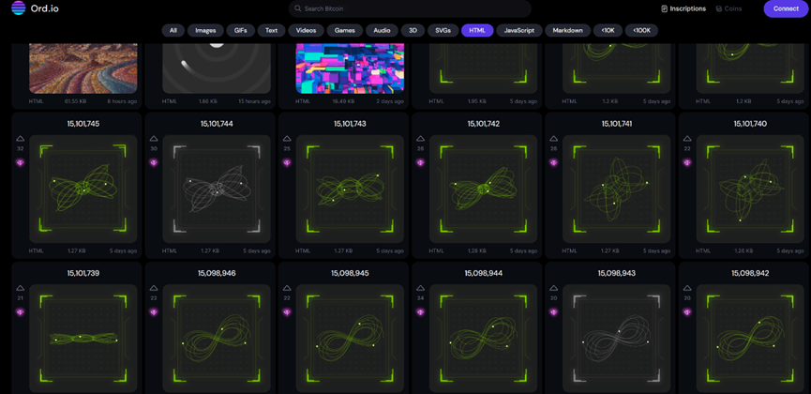The width and height of the screenshot is (811, 394).
Task: Click the pink gem icon on inscription 15,101,744
Action: [154, 162]
